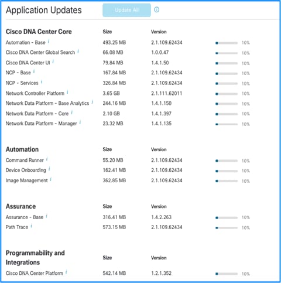The image size is (281, 283).
Task: Click the 542.14 MB size value
Action: 114,273
